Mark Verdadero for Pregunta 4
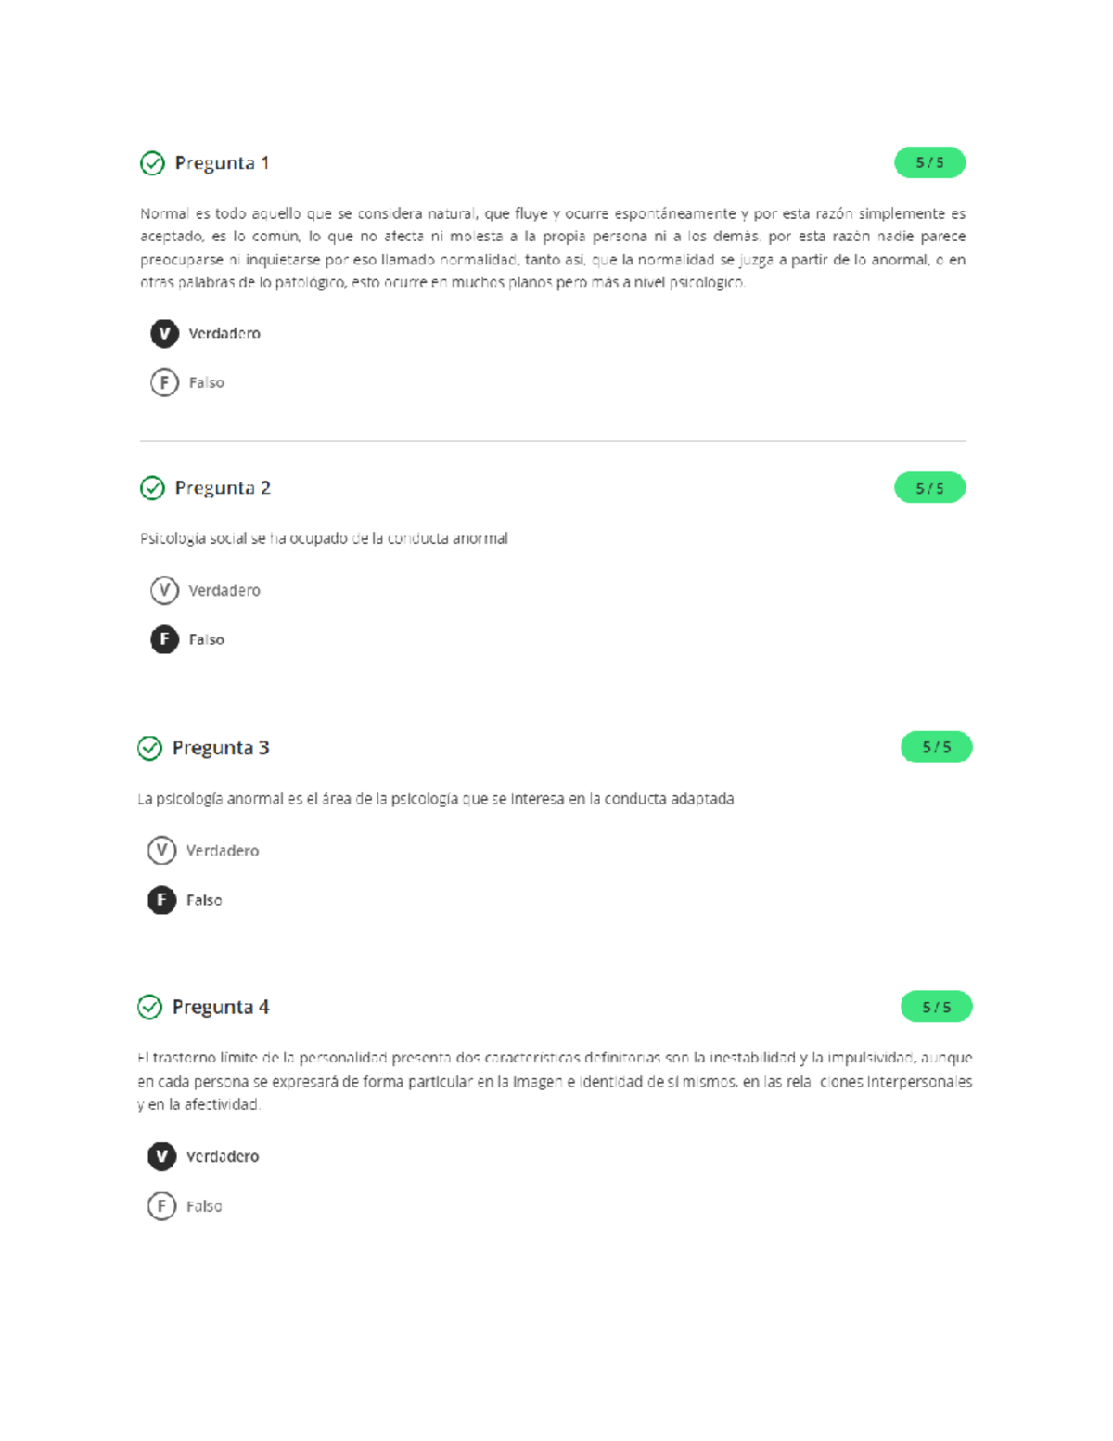This screenshot has height=1441, width=1113. point(161,1156)
